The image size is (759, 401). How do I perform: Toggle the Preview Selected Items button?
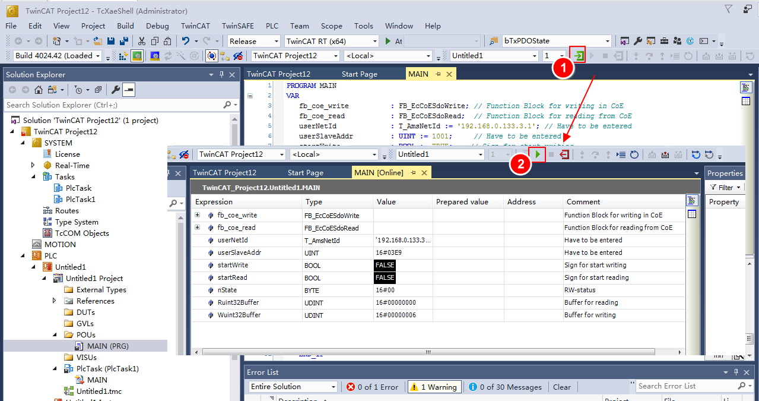click(129, 90)
